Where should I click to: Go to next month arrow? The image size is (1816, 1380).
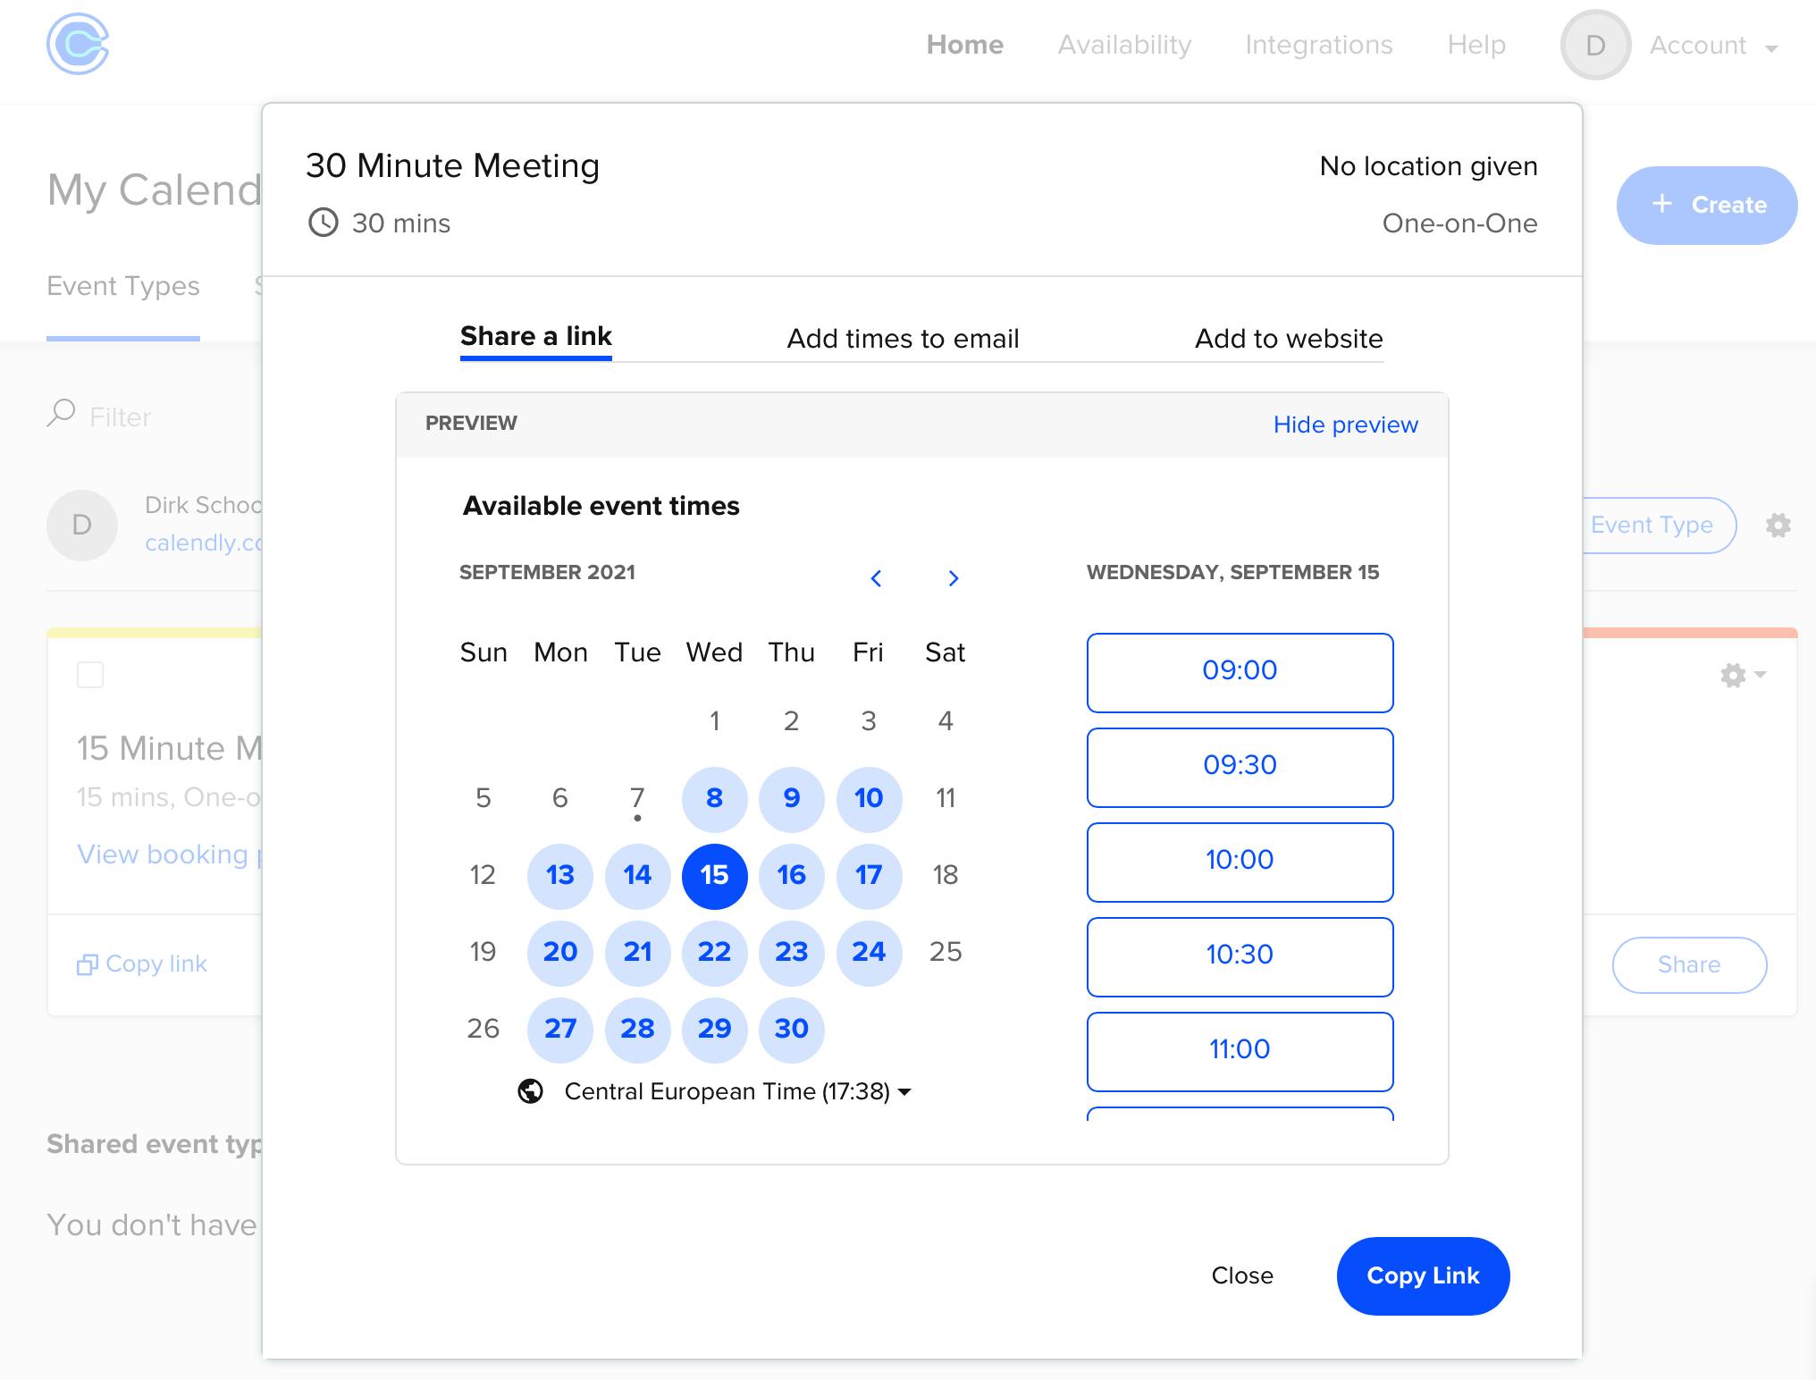953,578
